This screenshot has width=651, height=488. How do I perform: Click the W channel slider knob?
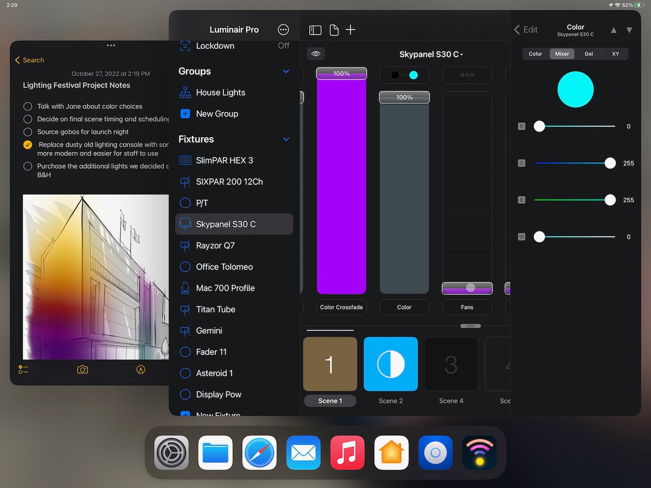(539, 237)
